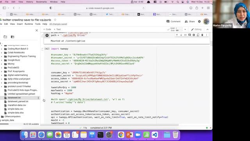
Task: Select simple-data.xlsx file
Action: coord(16,113)
